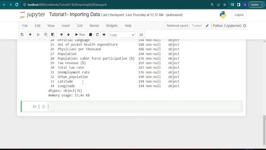The height and width of the screenshot is (150, 266).
Task: Click the kernel idle circle indicator
Action: pyautogui.click(x=245, y=26)
